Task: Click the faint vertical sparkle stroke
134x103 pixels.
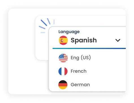Action: [x=54, y=22]
